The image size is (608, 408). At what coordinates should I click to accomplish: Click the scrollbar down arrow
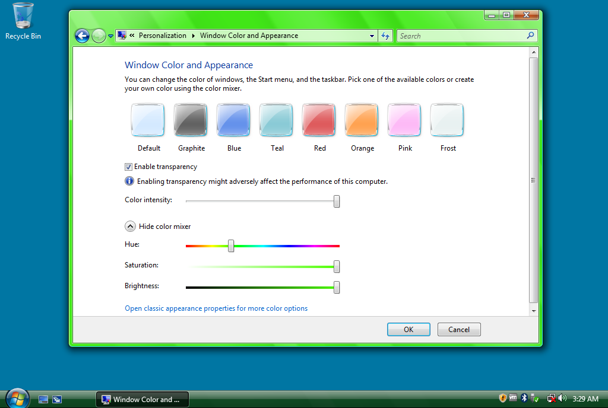point(534,311)
